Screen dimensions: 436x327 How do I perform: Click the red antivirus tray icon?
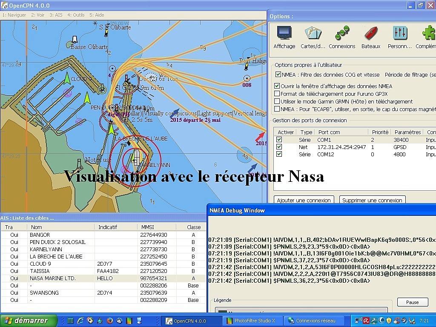point(366,321)
